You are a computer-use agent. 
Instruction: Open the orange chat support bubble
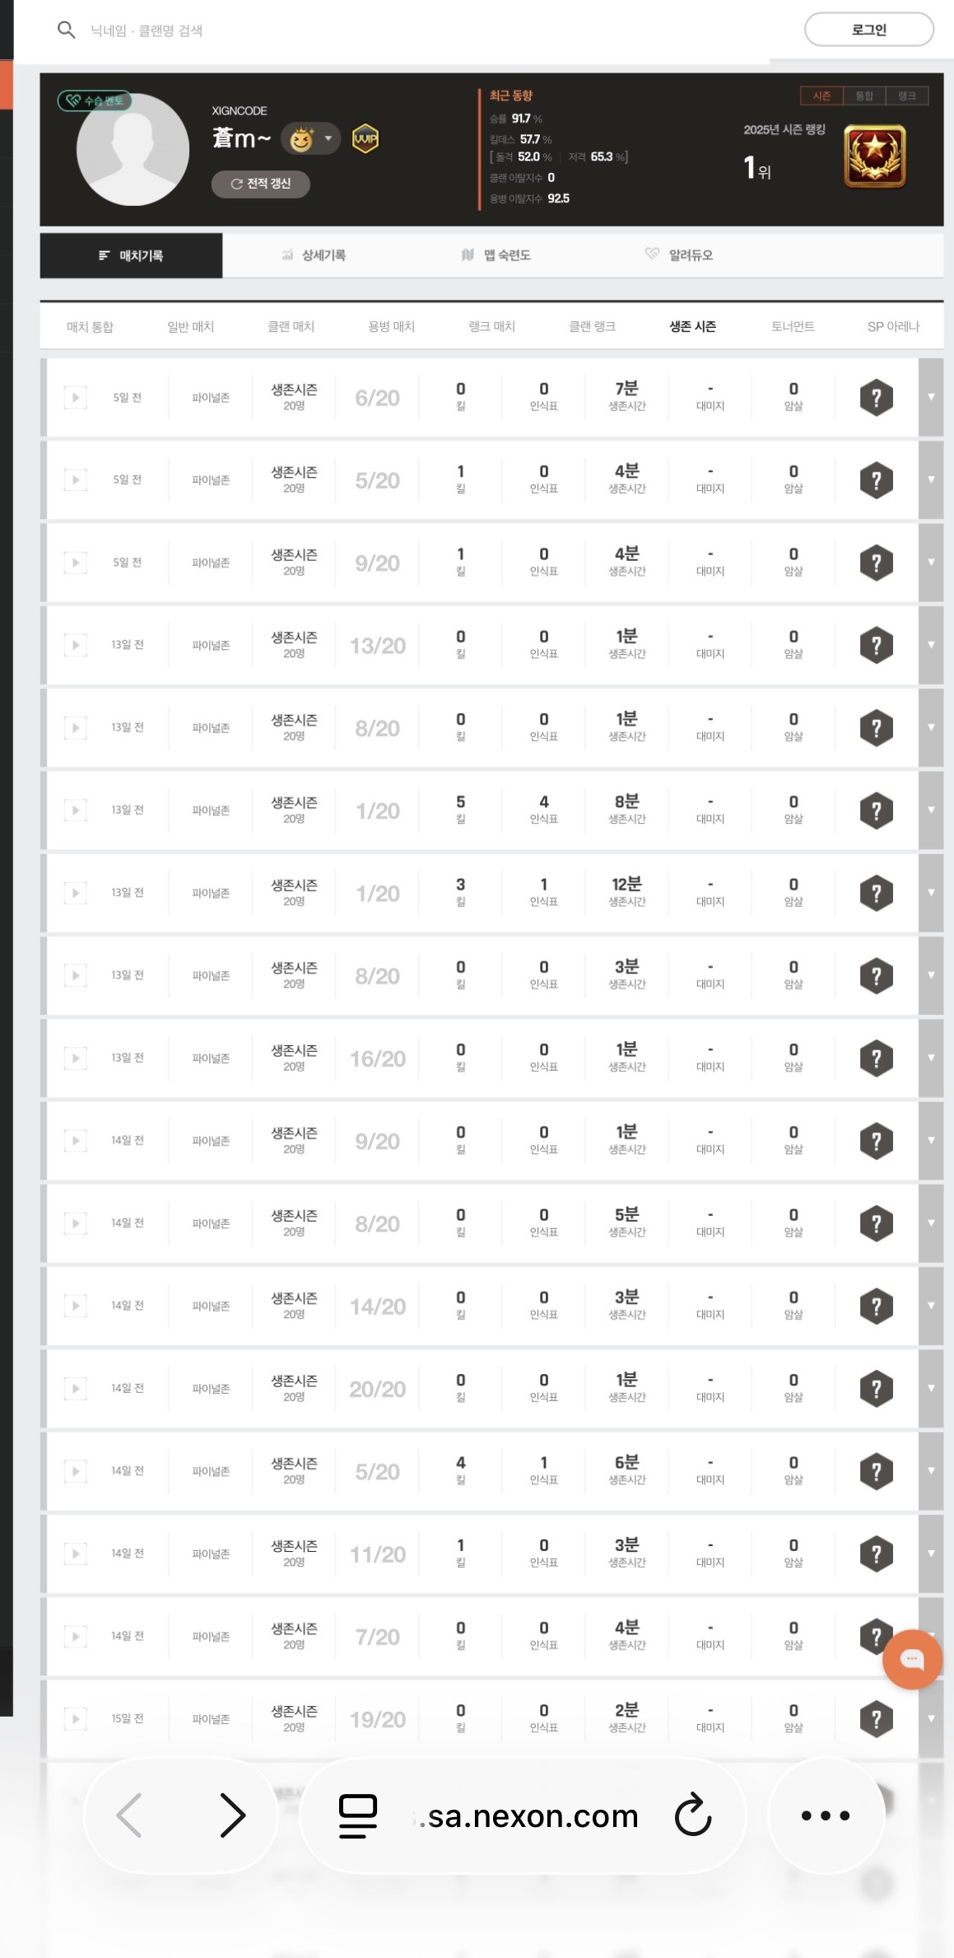tap(912, 1659)
